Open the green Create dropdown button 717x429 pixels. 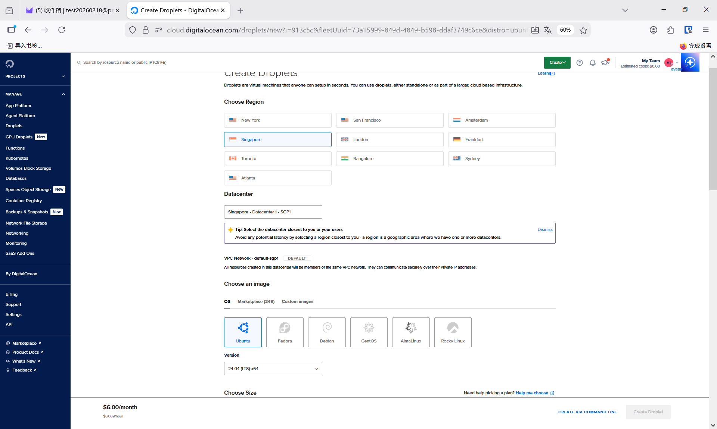pos(557,63)
